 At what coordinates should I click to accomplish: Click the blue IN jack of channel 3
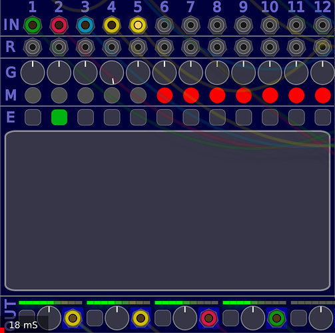[85, 25]
